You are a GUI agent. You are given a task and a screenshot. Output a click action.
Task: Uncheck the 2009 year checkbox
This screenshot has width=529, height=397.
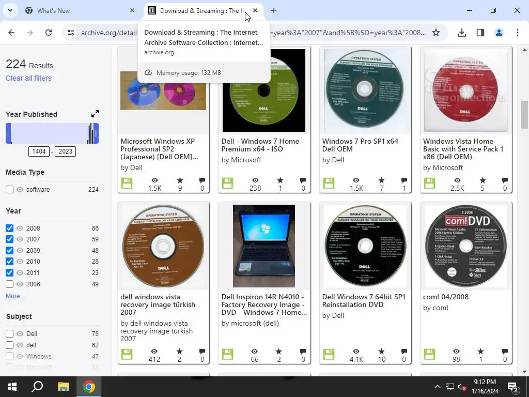pyautogui.click(x=9, y=251)
